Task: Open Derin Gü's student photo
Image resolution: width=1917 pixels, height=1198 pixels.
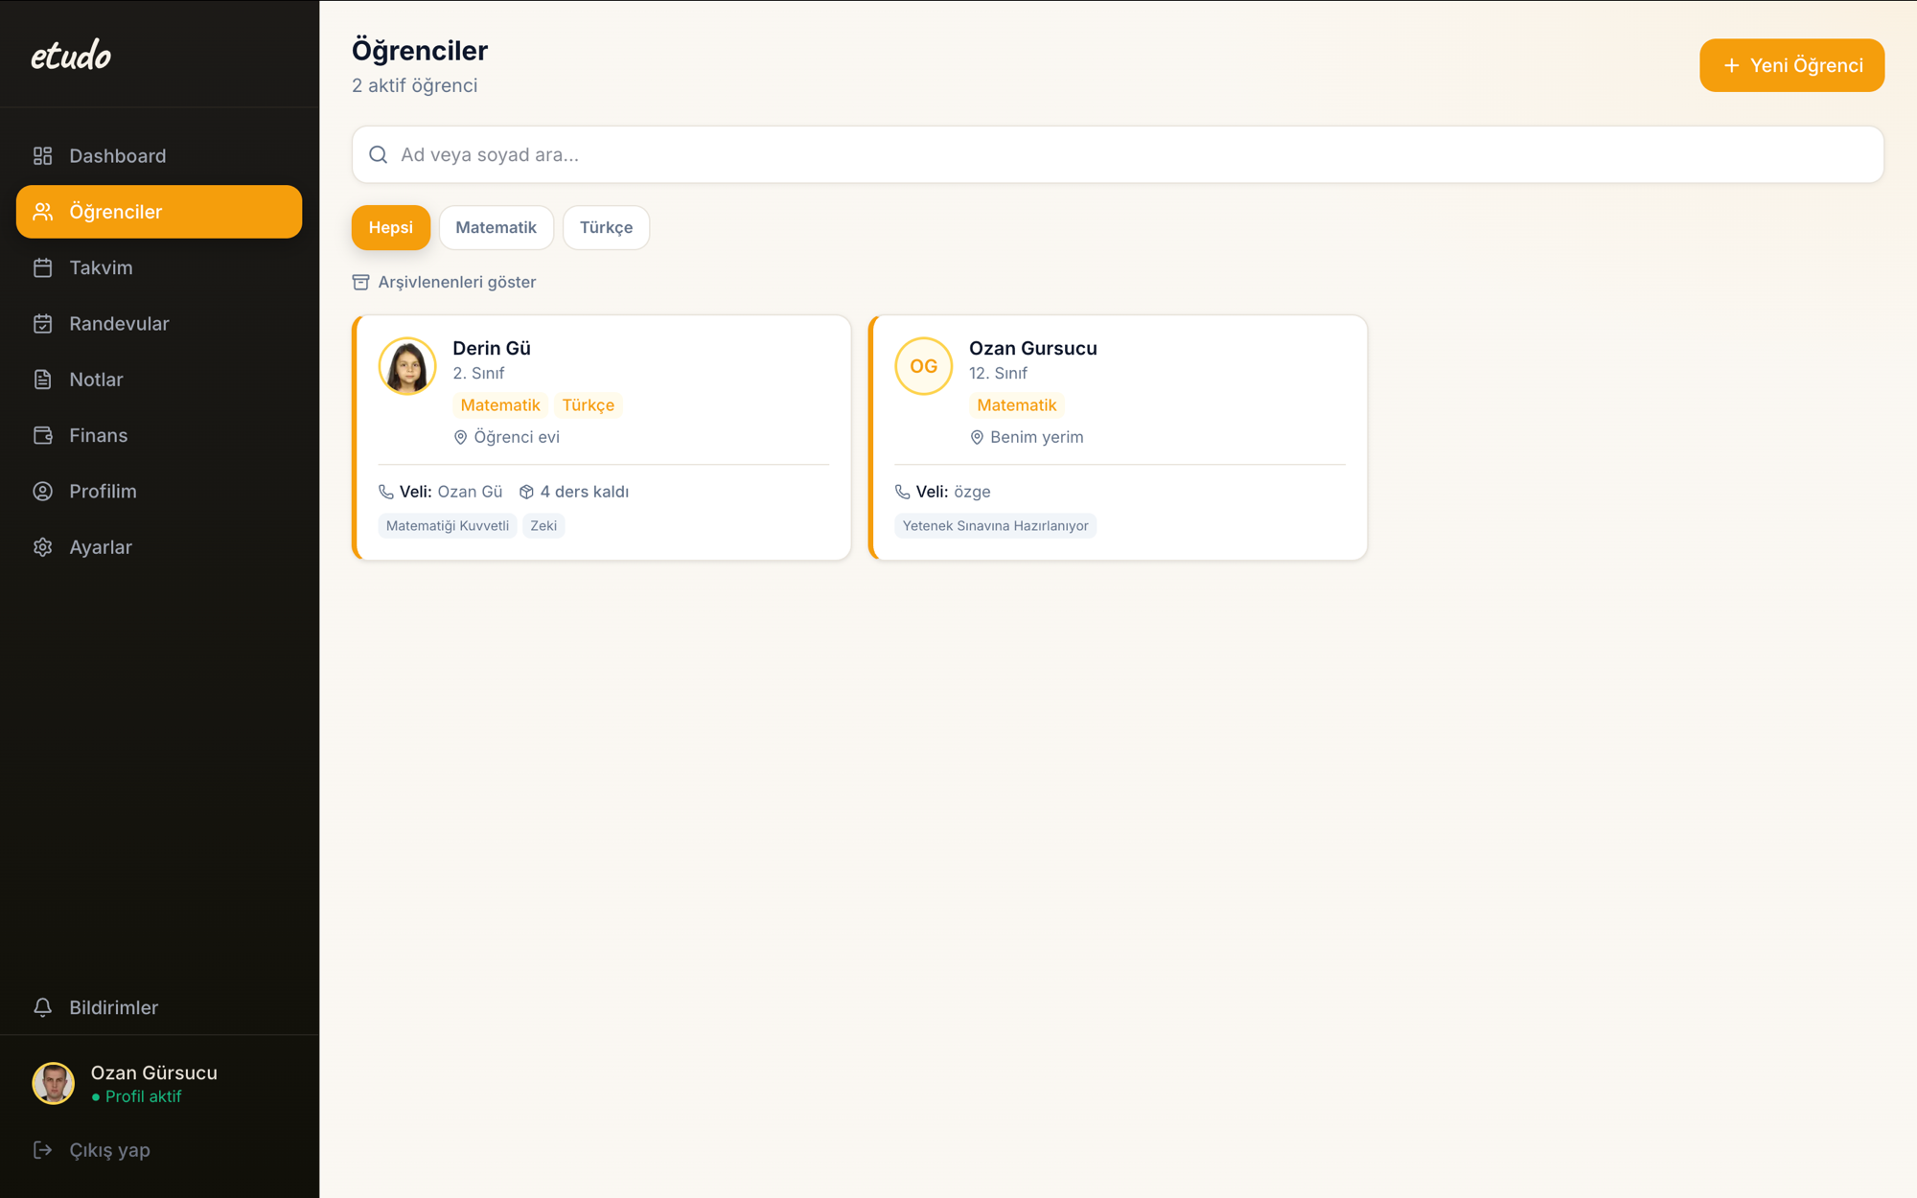Action: point(407,366)
